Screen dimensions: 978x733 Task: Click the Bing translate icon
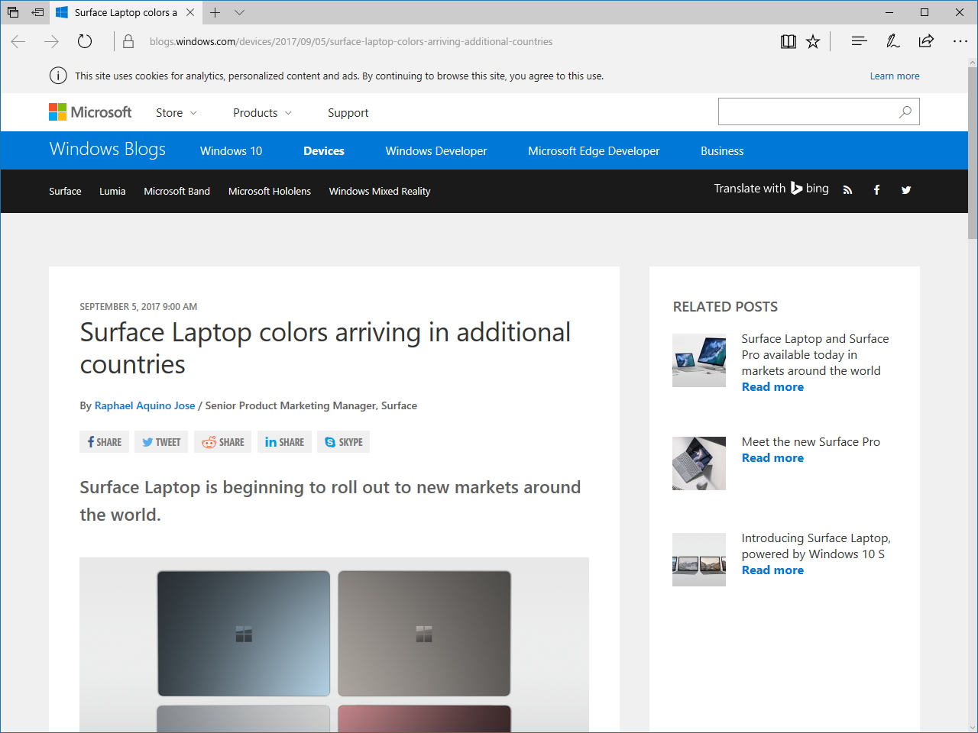tap(797, 188)
